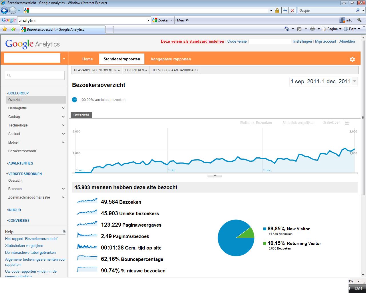The image size is (366, 293).
Task: Click the RSS feeds icon
Action: [x=299, y=29]
